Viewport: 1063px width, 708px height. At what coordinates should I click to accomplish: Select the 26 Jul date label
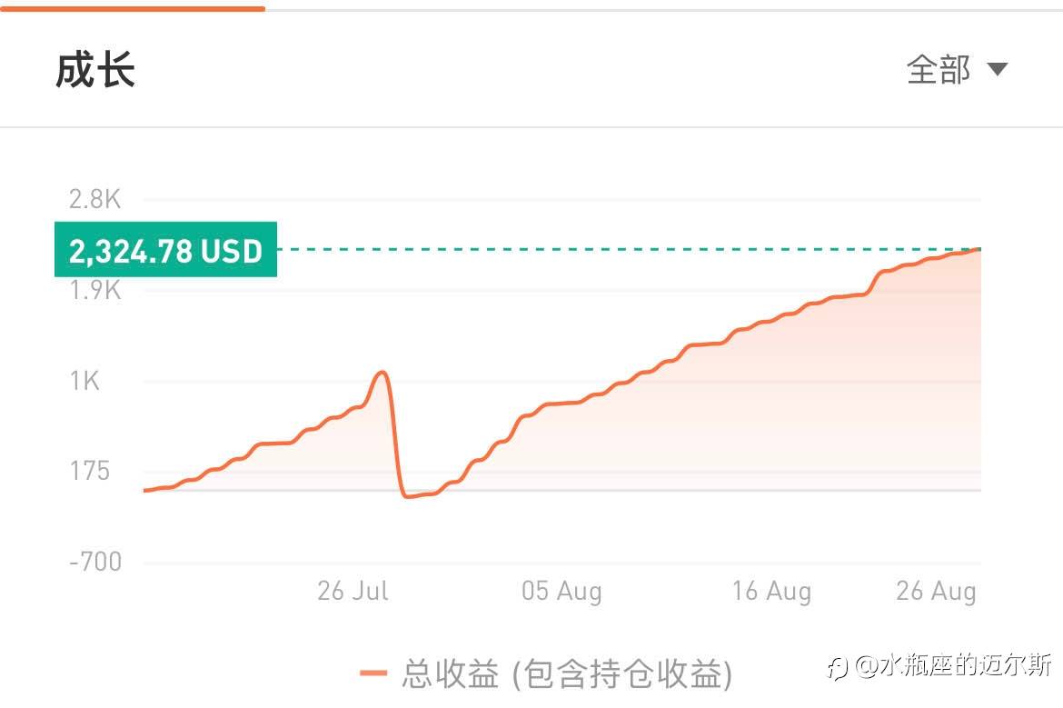353,592
